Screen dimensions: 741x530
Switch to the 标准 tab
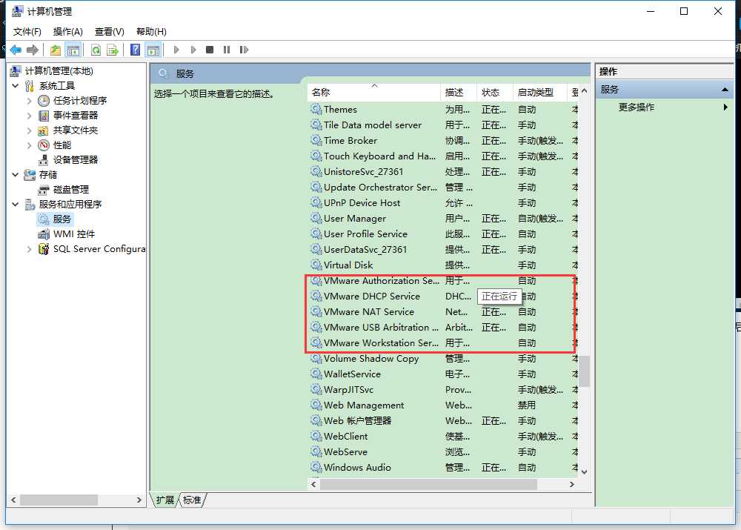coord(192,500)
